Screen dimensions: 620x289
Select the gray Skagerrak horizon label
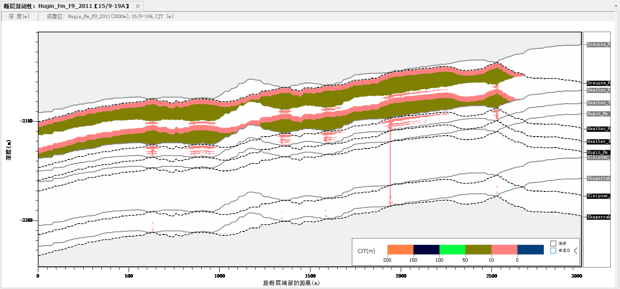coord(598,178)
